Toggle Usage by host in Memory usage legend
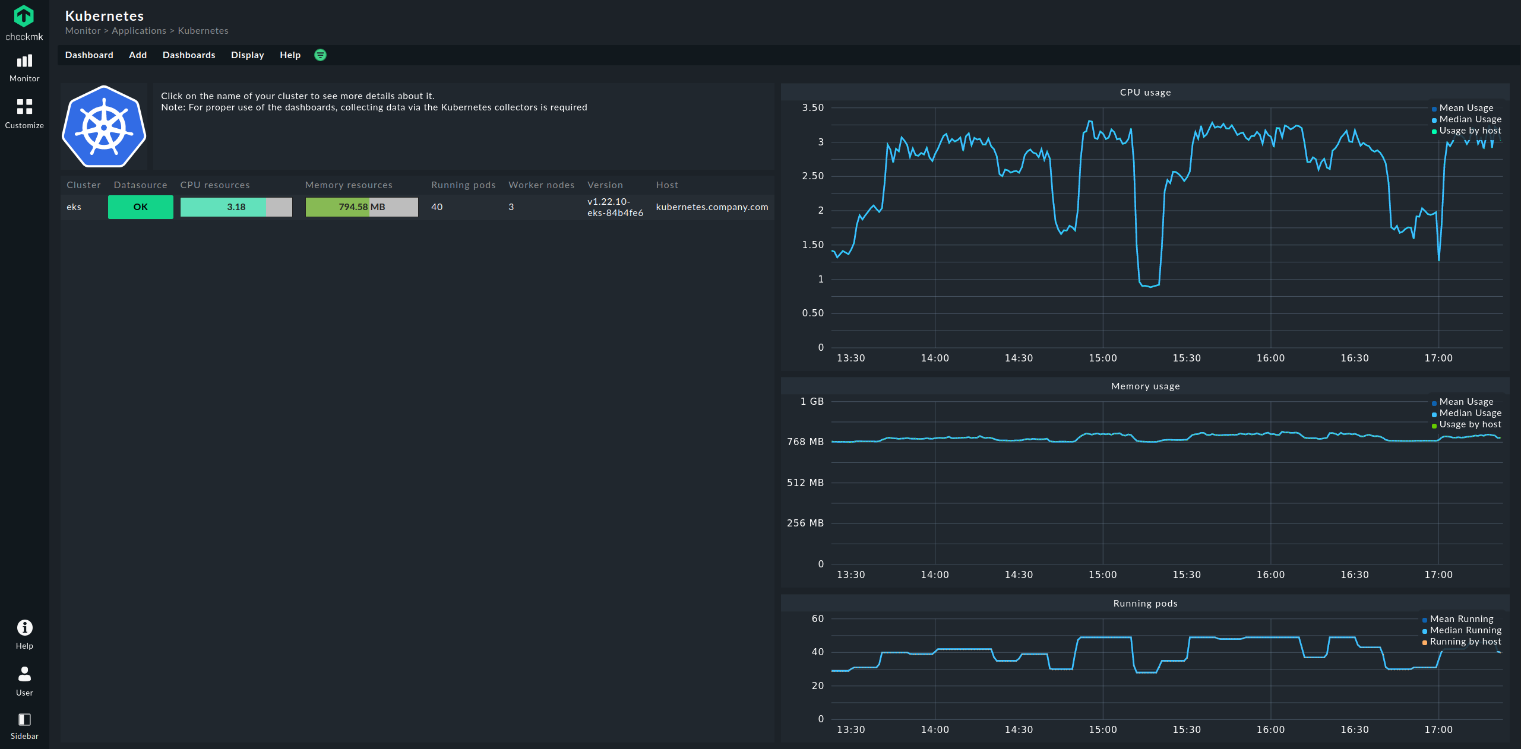This screenshot has width=1521, height=749. [x=1468, y=424]
